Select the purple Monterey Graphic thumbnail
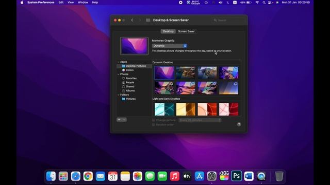Screen dimensions: 330x185 [164, 73]
